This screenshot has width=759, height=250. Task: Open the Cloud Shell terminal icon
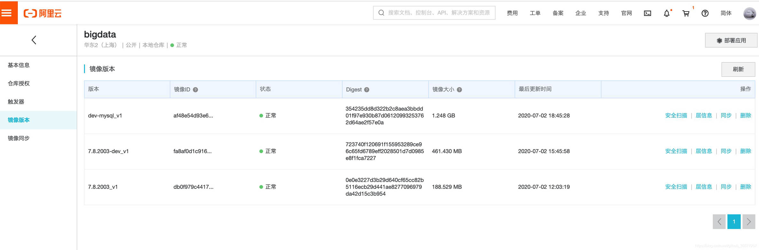[647, 13]
